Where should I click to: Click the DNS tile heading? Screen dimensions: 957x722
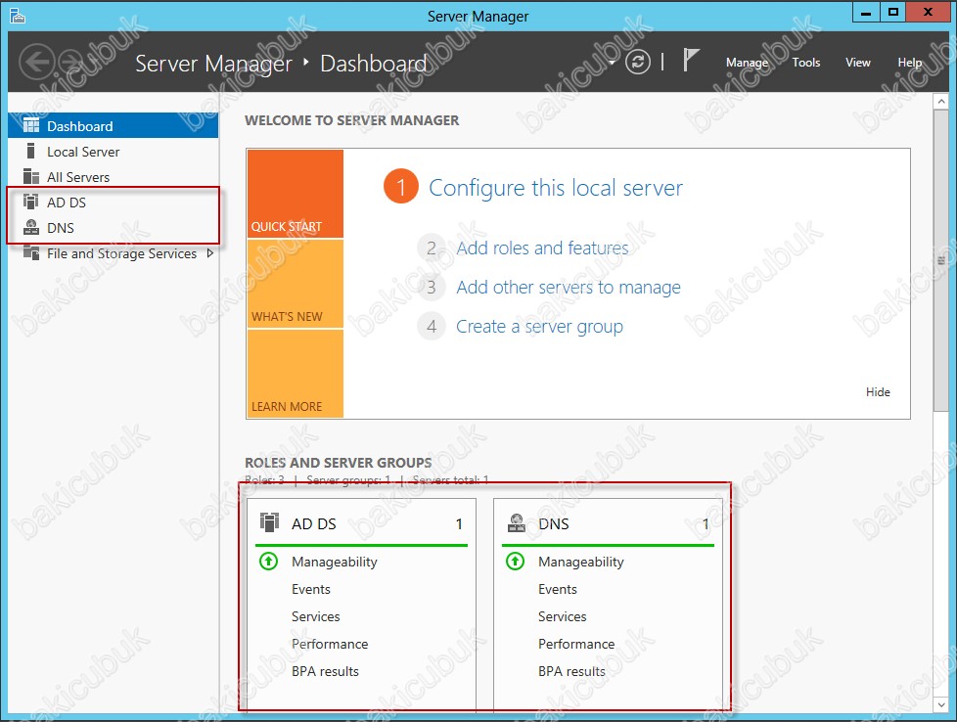coord(554,523)
